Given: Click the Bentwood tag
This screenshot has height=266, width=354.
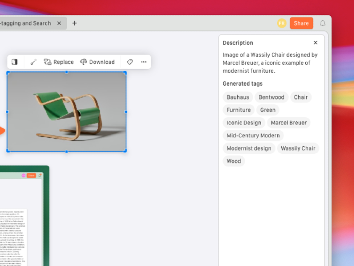Looking at the screenshot, I should pyautogui.click(x=271, y=97).
